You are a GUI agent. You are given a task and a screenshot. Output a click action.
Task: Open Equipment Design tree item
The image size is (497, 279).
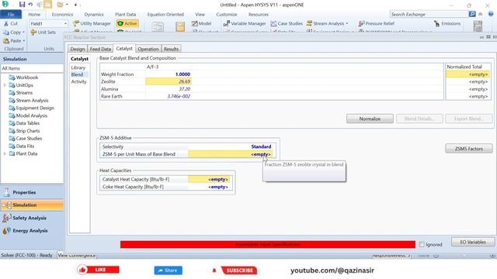click(35, 108)
